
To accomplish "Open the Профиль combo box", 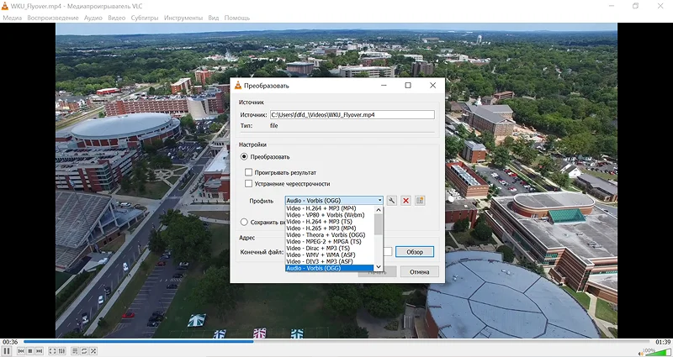I will [x=334, y=200].
